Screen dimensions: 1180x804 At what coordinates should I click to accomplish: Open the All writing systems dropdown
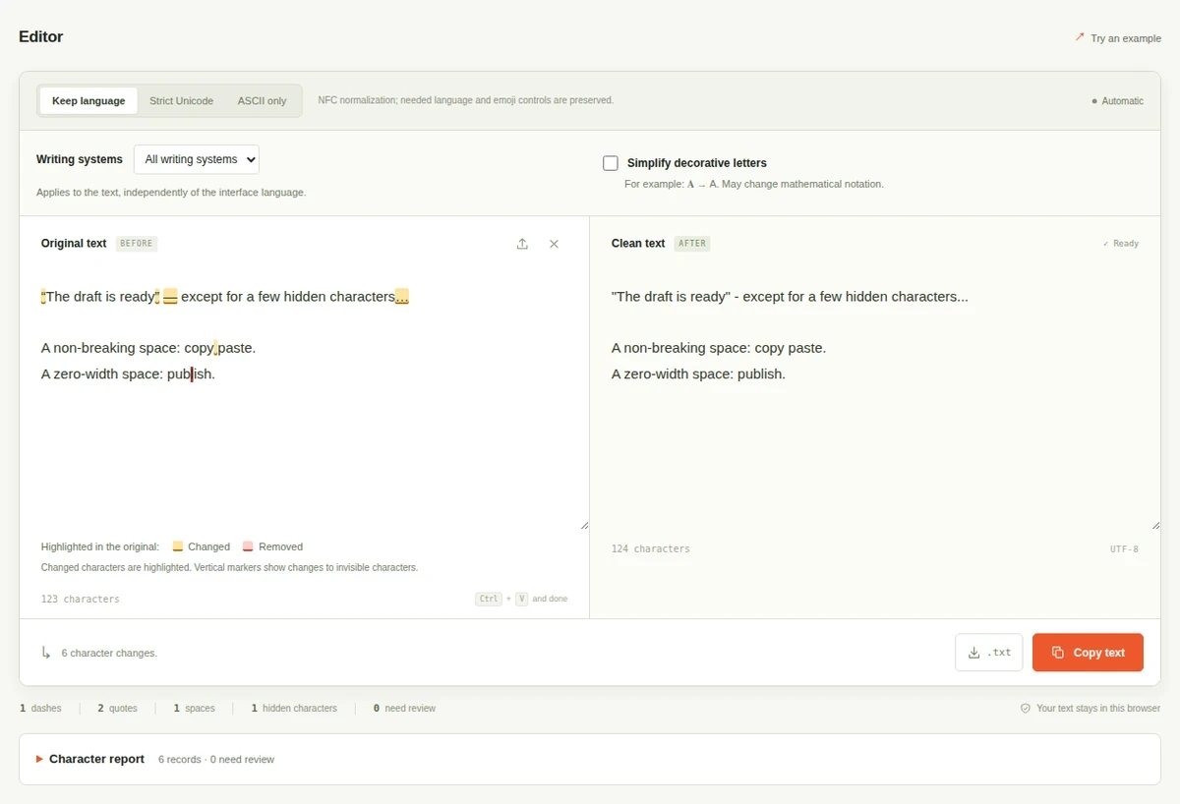[x=197, y=159]
